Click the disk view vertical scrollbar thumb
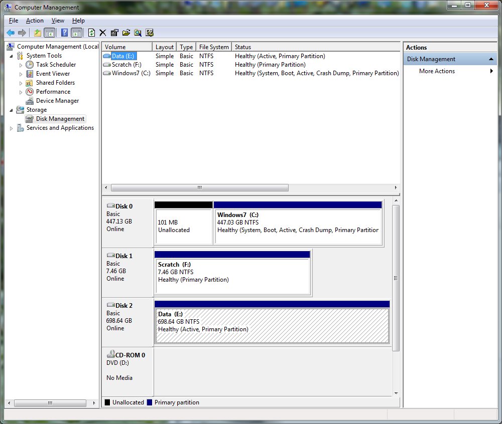502x424 pixels. click(396, 278)
